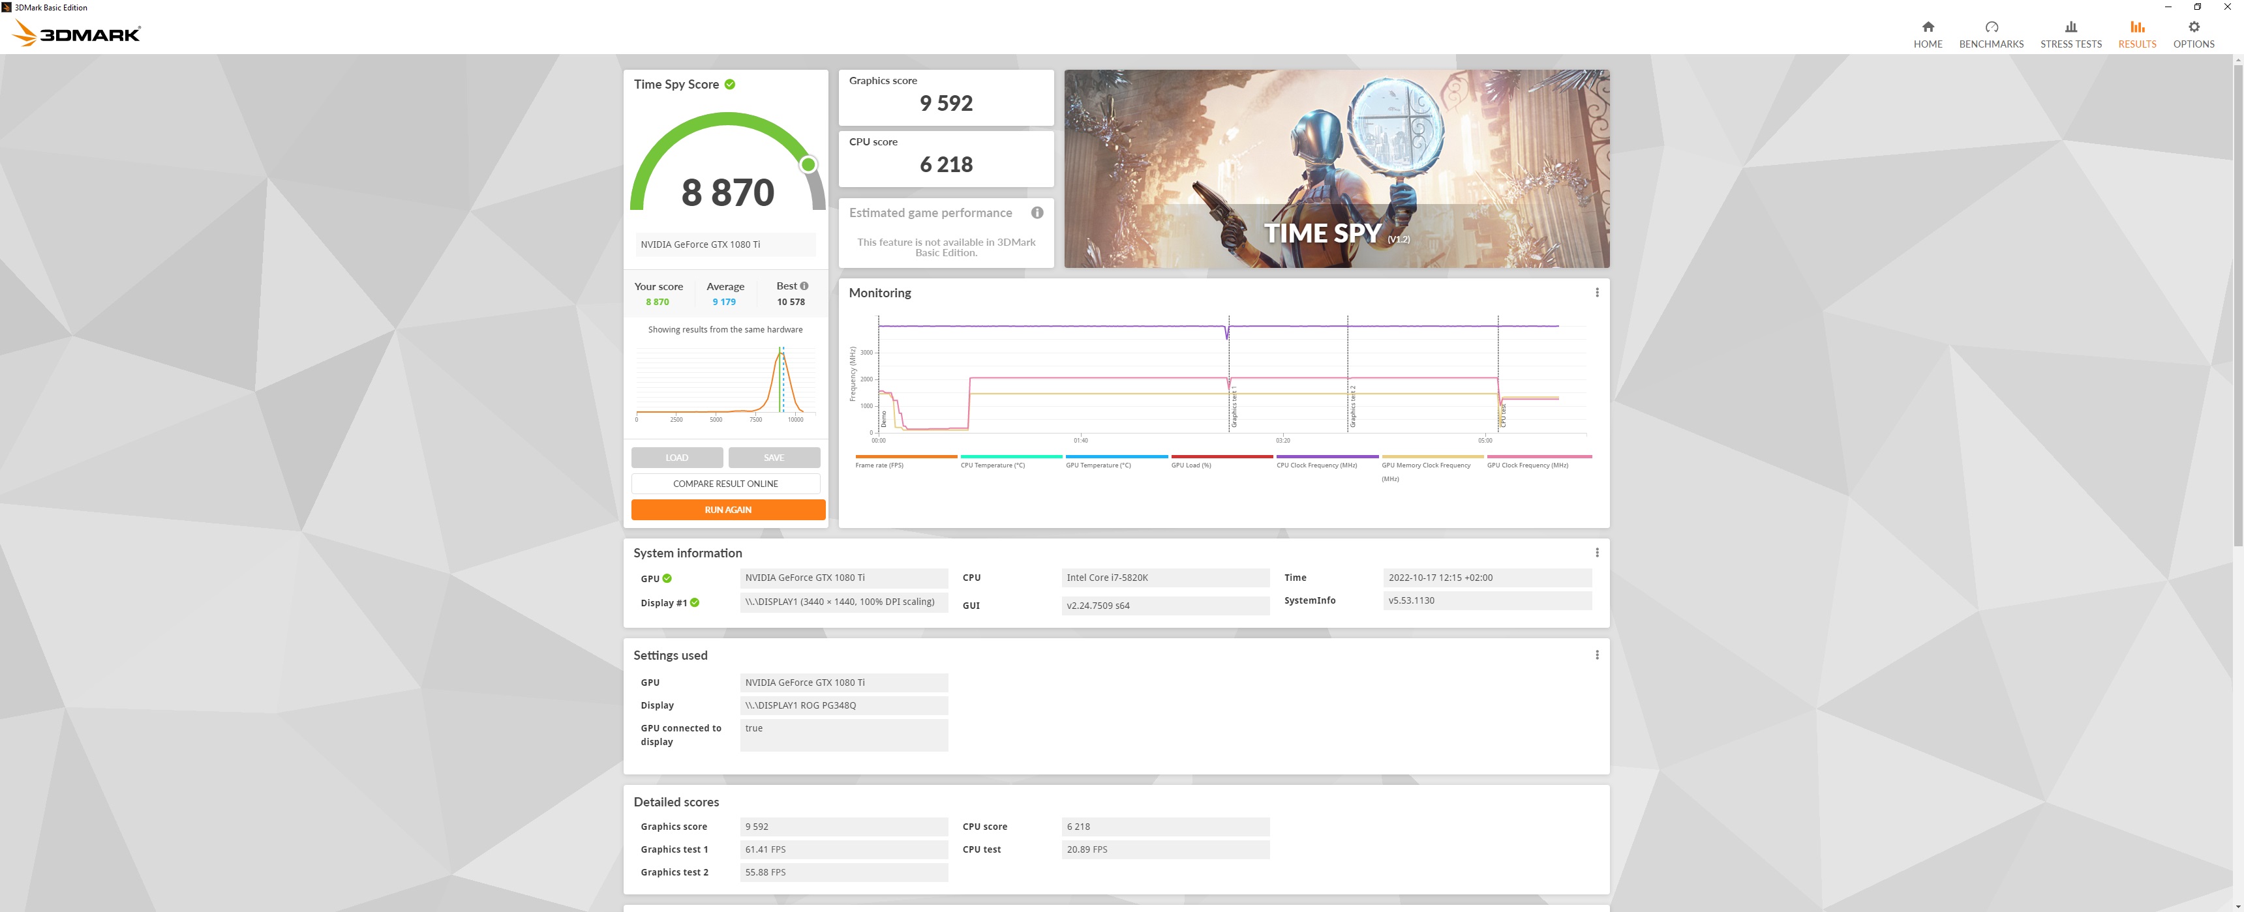This screenshot has height=912, width=2244.
Task: Click the score distribution histogram
Action: point(725,383)
